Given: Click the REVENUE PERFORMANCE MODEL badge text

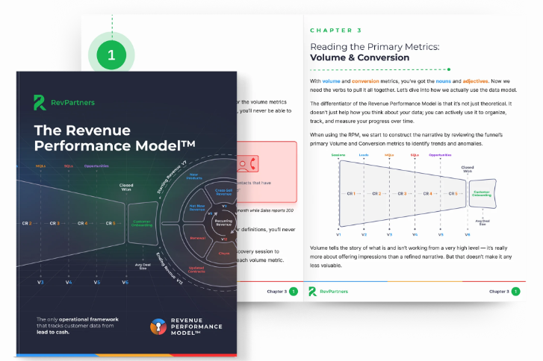Looking at the screenshot, I should pyautogui.click(x=196, y=327).
